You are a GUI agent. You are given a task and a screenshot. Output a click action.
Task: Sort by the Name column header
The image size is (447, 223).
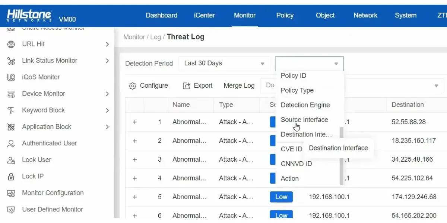pyautogui.click(x=181, y=105)
